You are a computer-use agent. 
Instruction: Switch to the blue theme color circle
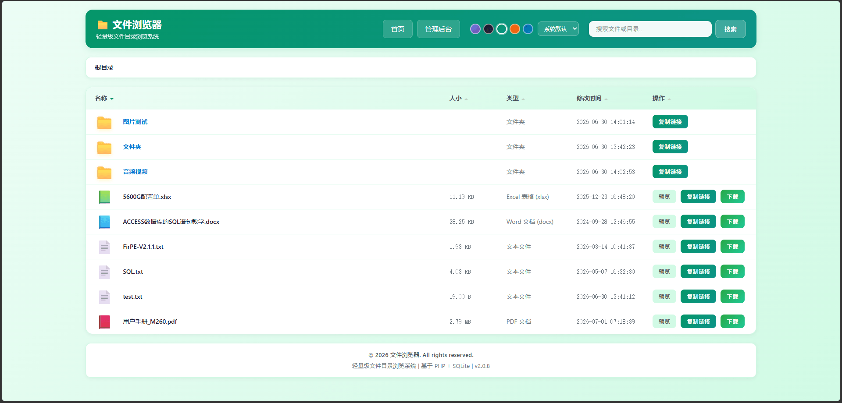coord(528,29)
